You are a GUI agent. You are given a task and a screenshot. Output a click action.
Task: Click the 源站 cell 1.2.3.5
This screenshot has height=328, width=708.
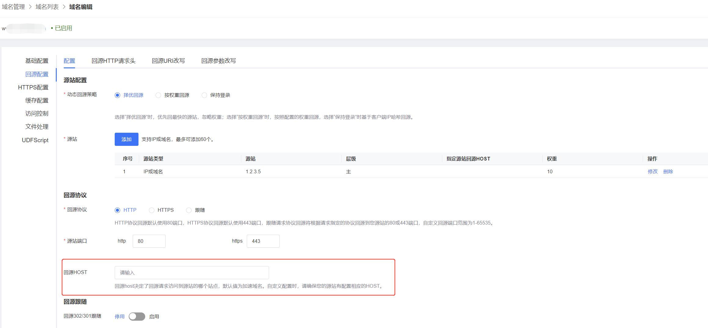tap(253, 171)
